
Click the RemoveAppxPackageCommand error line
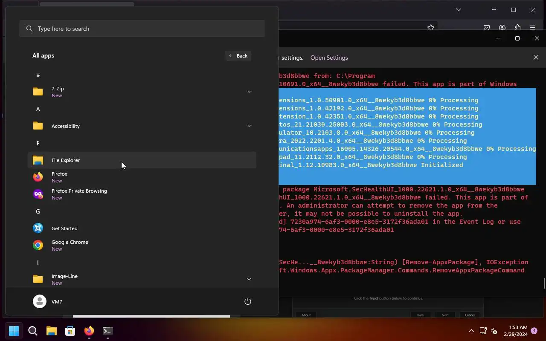[x=402, y=270]
